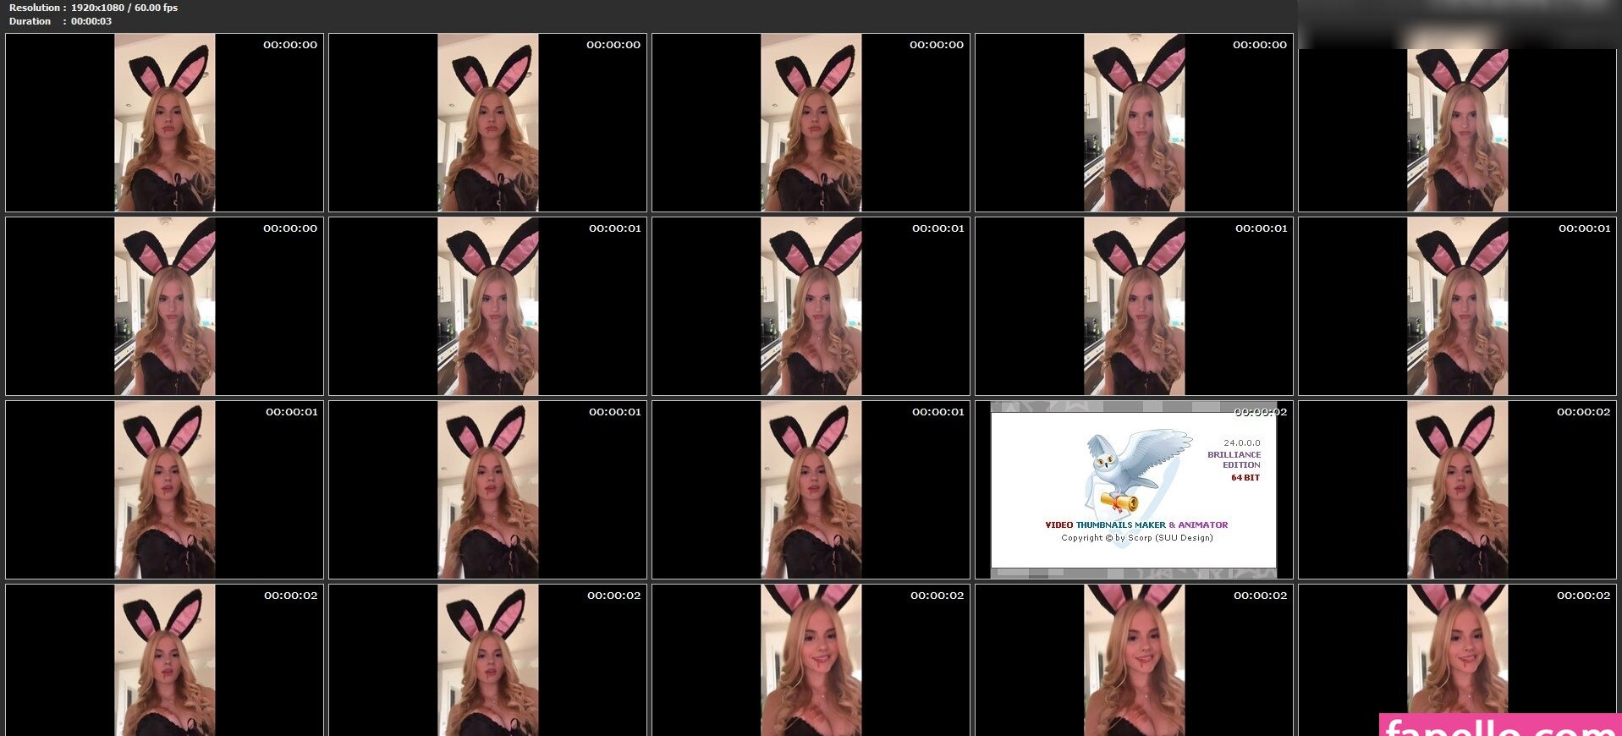Viewport: 1622px width, 736px height.
Task: Open the last thumbnail in the second row
Action: point(1457,306)
